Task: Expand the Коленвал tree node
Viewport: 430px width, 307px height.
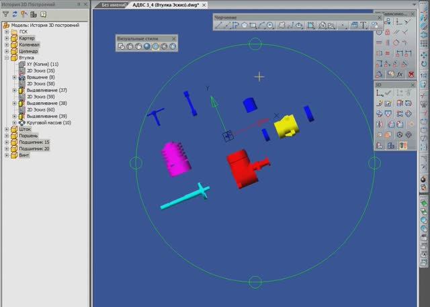Action: click(x=7, y=45)
